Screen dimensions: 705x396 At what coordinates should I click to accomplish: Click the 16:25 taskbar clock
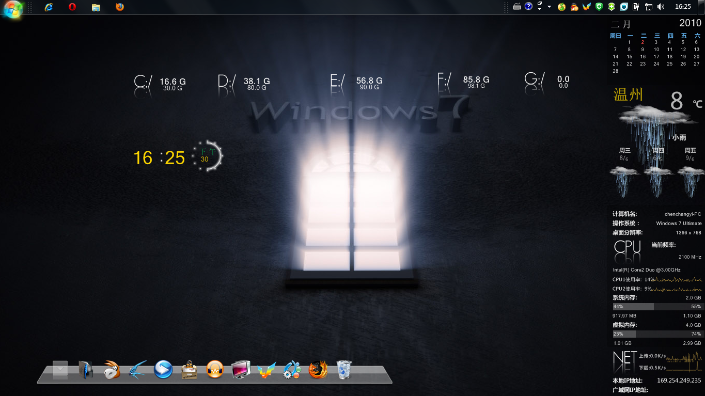[x=683, y=7]
